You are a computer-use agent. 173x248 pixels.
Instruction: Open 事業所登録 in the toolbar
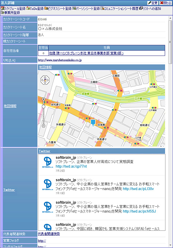(x=12, y=12)
